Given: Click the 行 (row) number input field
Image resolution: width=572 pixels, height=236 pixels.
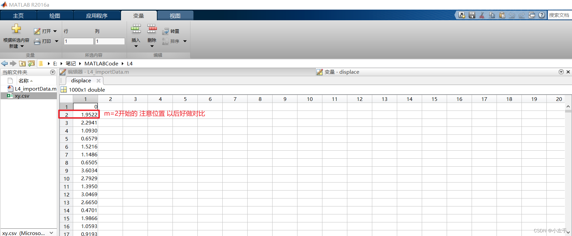Looking at the screenshot, I should click(78, 41).
